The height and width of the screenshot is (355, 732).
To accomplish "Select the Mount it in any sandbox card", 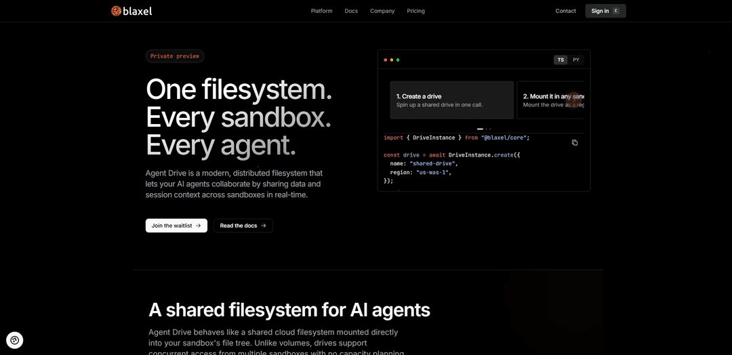I will (550, 100).
